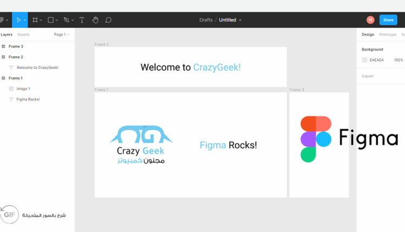Click the EAEAEA background color swatch
405x232 pixels.
[x=364, y=60]
